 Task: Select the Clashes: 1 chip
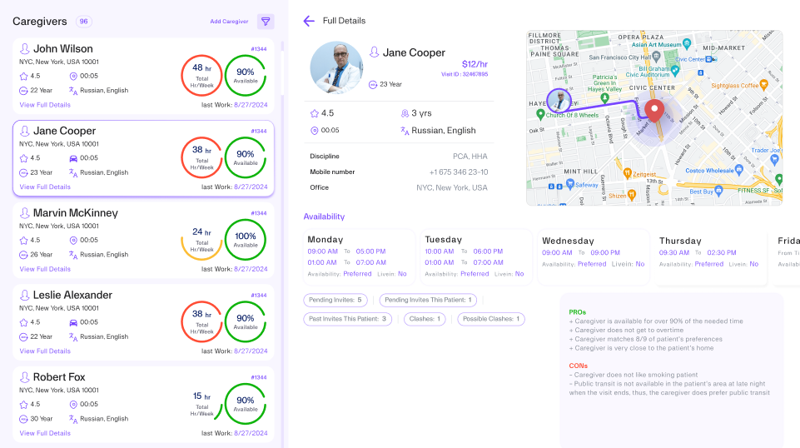425,319
